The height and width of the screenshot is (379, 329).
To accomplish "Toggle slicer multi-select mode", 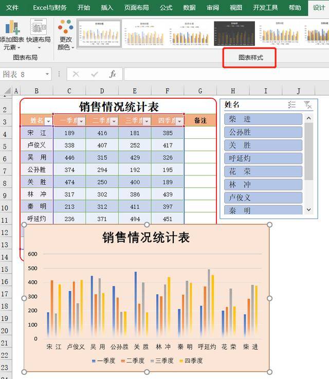I will (x=291, y=105).
